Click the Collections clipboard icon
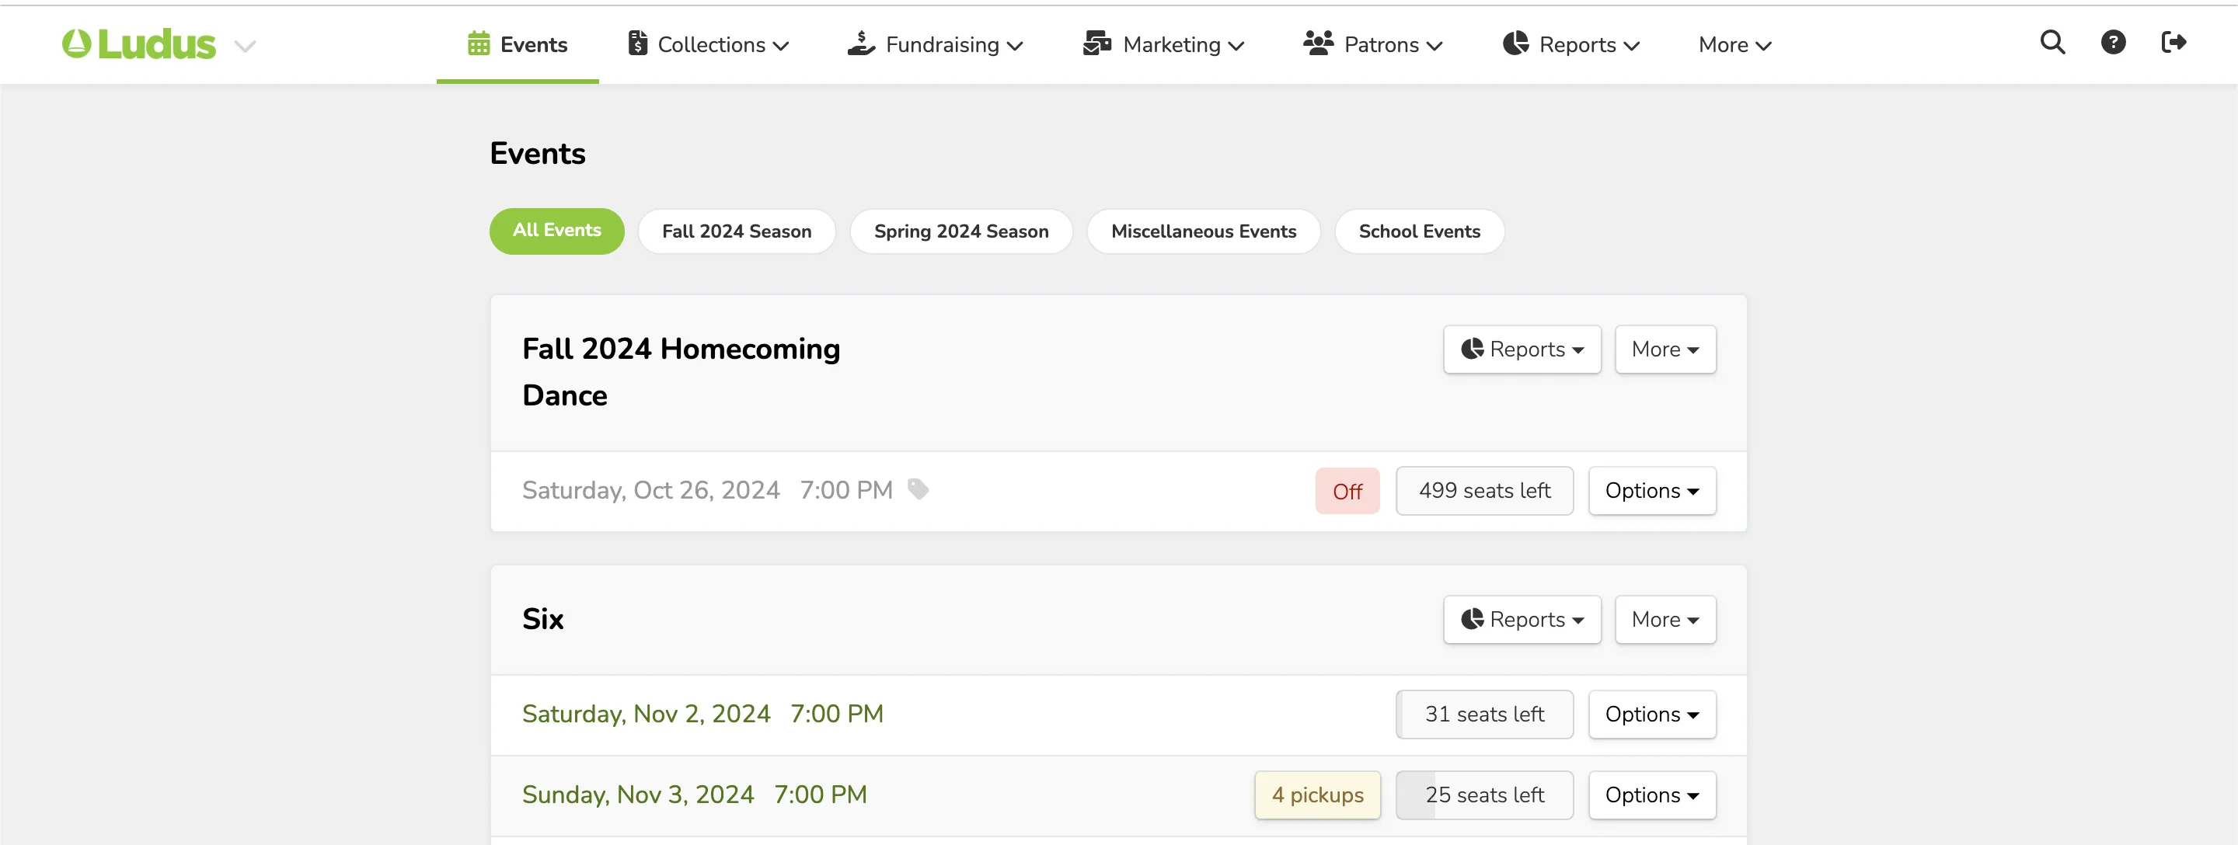 pyautogui.click(x=638, y=43)
